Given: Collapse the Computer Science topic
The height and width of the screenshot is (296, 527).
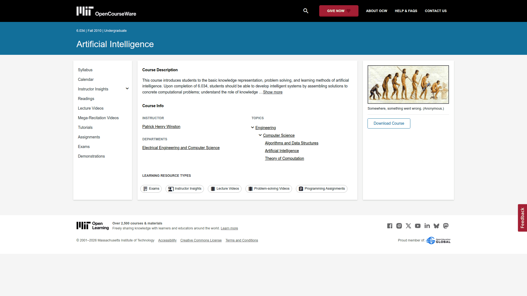Looking at the screenshot, I should (260, 135).
